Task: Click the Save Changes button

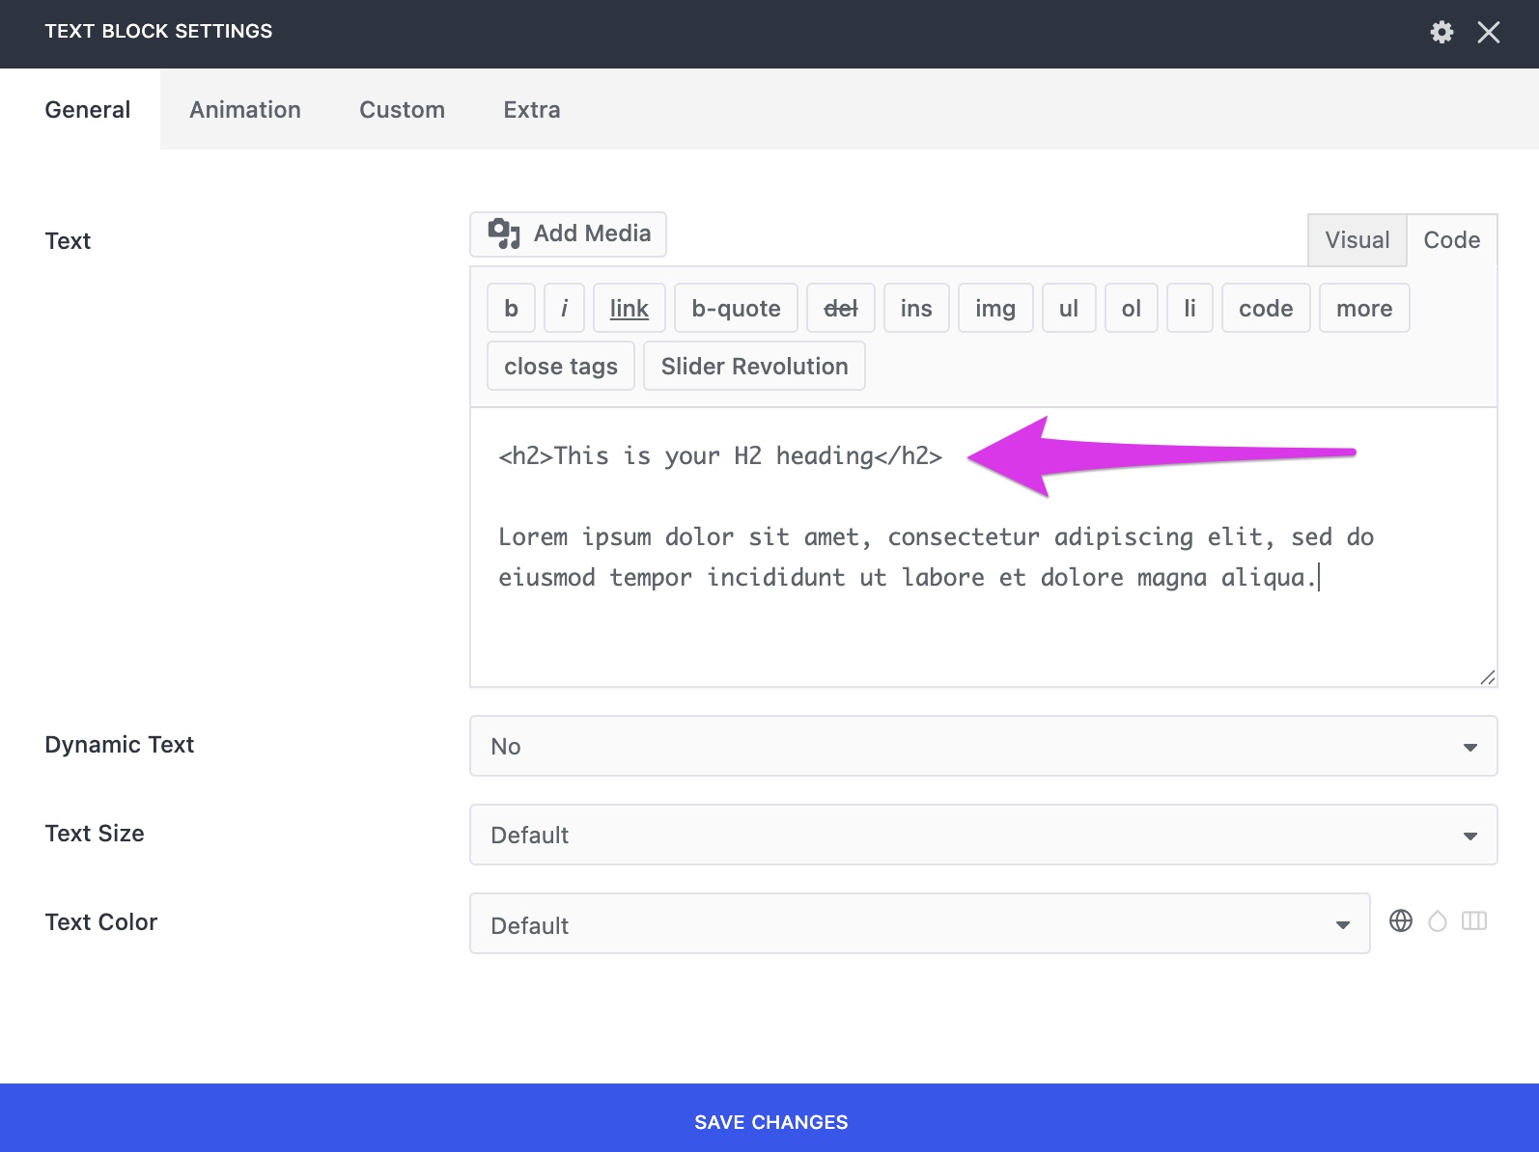Action: (x=769, y=1118)
